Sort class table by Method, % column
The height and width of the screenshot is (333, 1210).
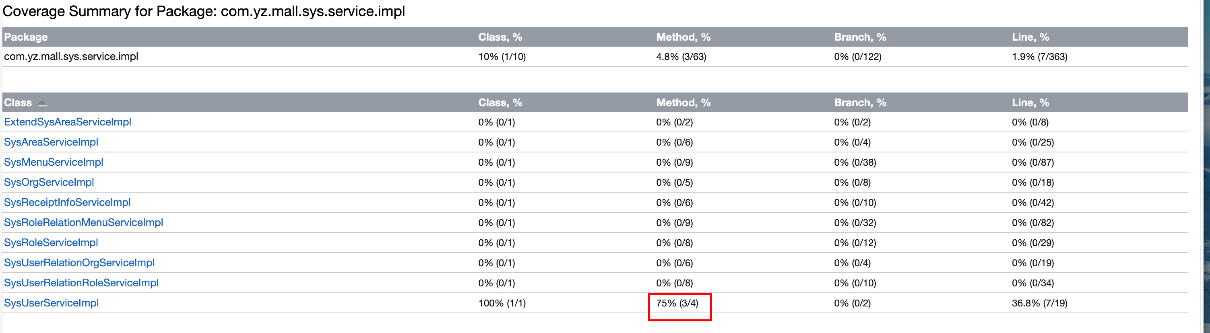[x=683, y=103]
